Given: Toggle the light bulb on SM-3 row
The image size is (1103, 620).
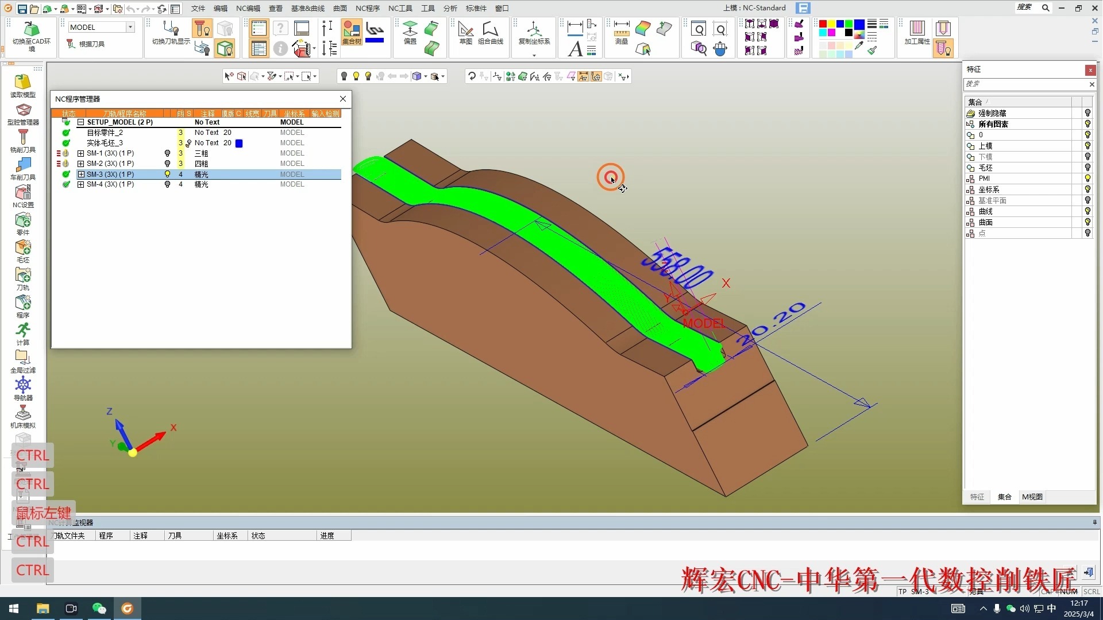Looking at the screenshot, I should coord(167,174).
